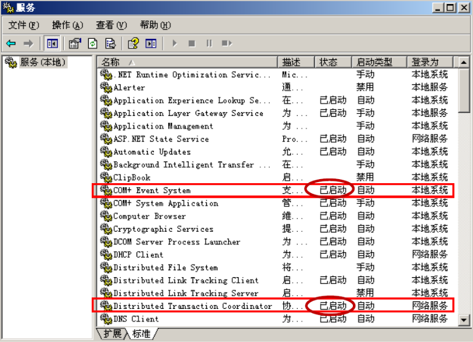The height and width of the screenshot is (342, 473).
Task: Open the 查看(V) menu
Action: (111, 25)
